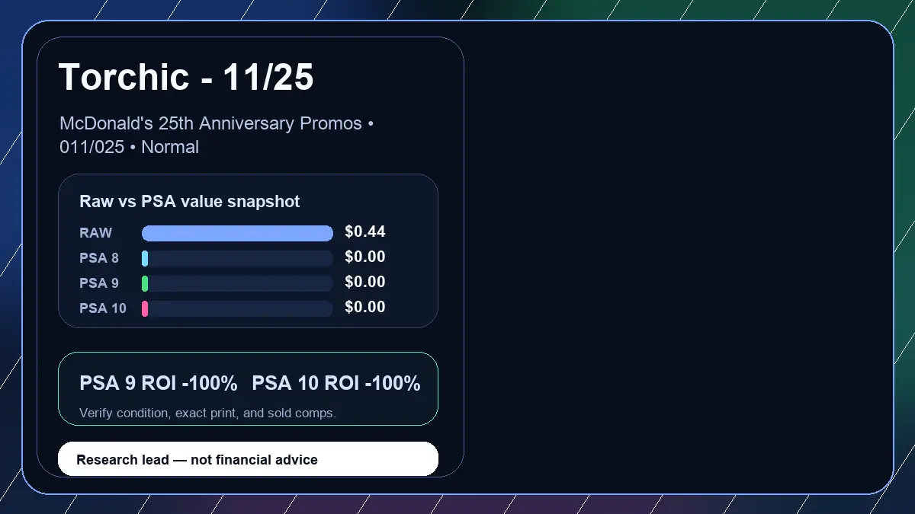Viewport: 915px width, 514px height.
Task: Click the PSA 9 green bar marker
Action: pos(145,283)
